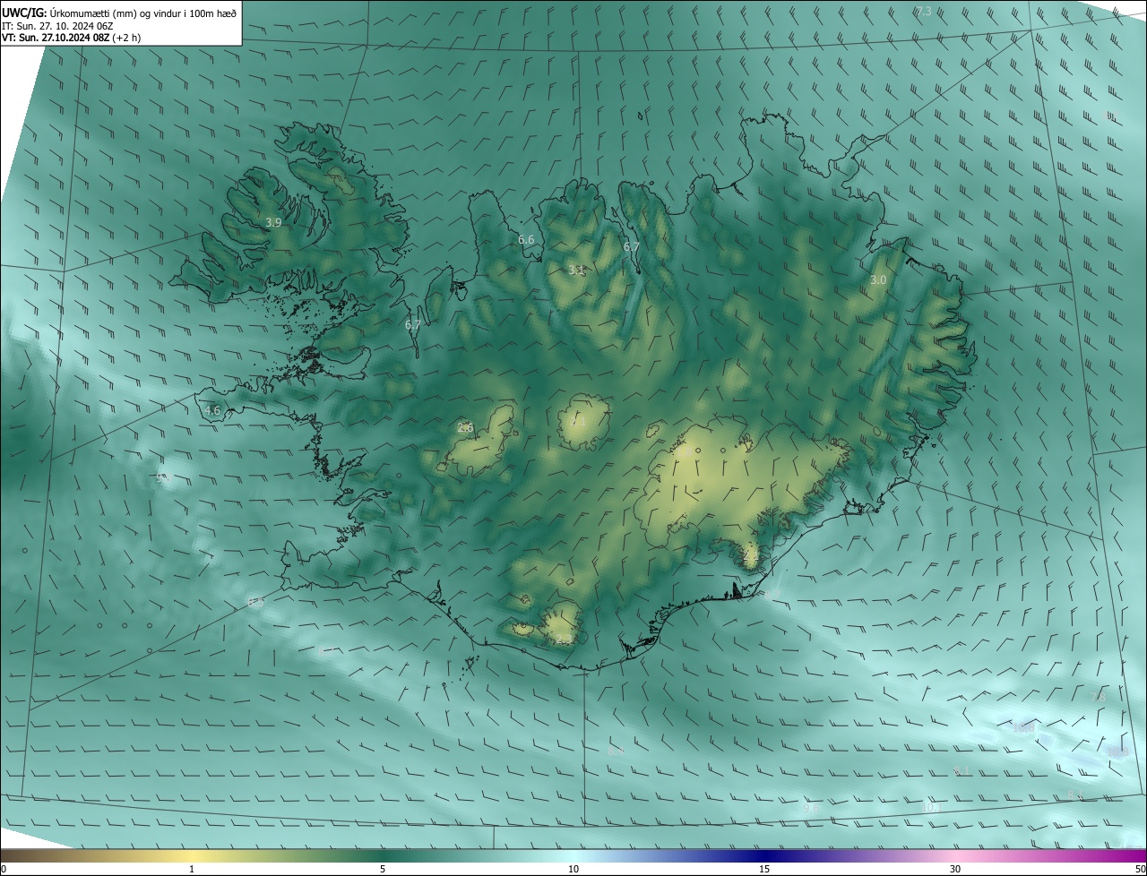The height and width of the screenshot is (876, 1147).
Task: Click the 8.4 value label south of Iceland
Action: click(616, 751)
